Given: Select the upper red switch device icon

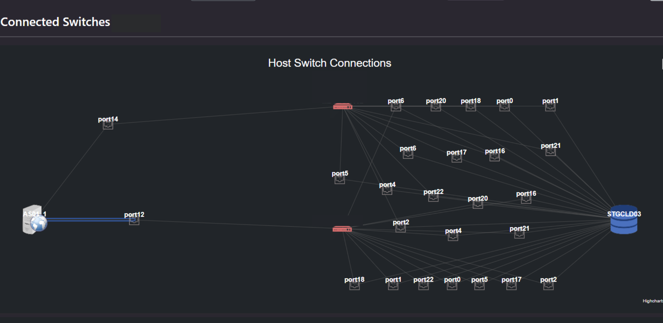Looking at the screenshot, I should click(x=343, y=106).
